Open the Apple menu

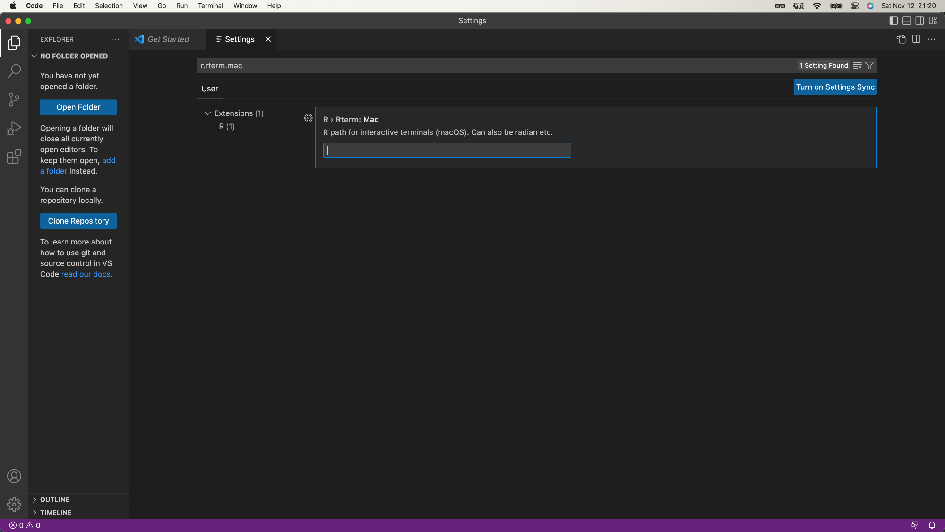(13, 6)
